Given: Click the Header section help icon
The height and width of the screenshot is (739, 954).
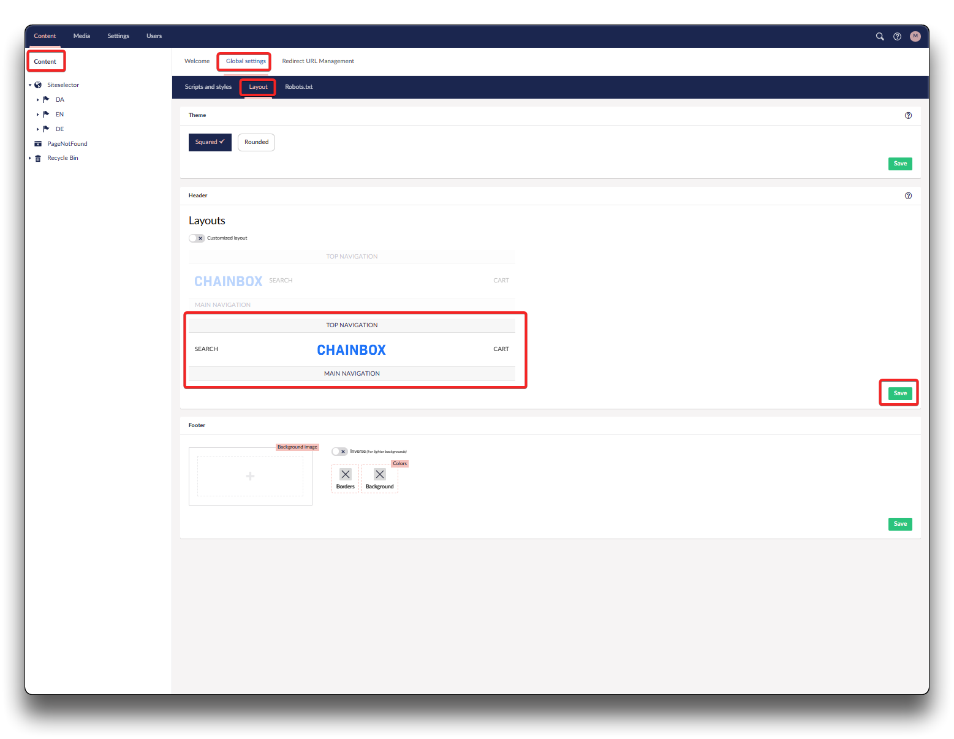Looking at the screenshot, I should click(908, 196).
